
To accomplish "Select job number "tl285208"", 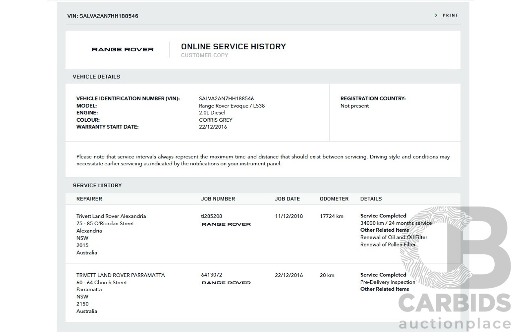I will 212,216.
